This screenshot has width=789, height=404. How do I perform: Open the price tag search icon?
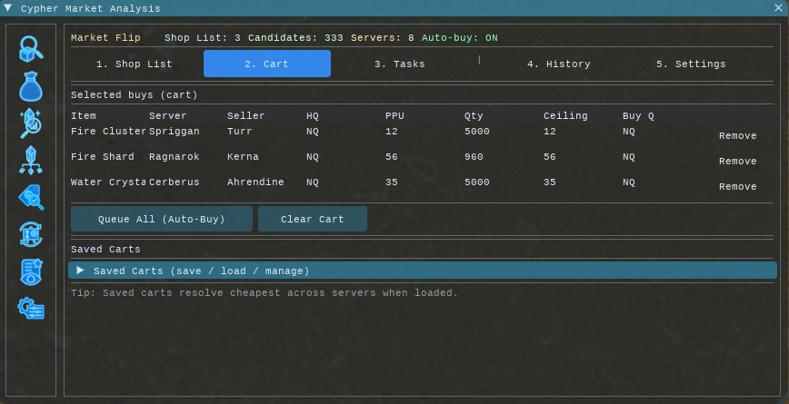click(x=31, y=197)
